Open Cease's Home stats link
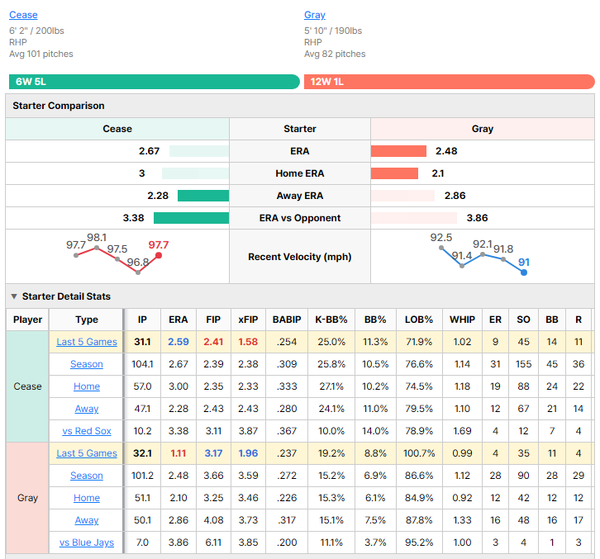The height and width of the screenshot is (559, 600). [87, 386]
